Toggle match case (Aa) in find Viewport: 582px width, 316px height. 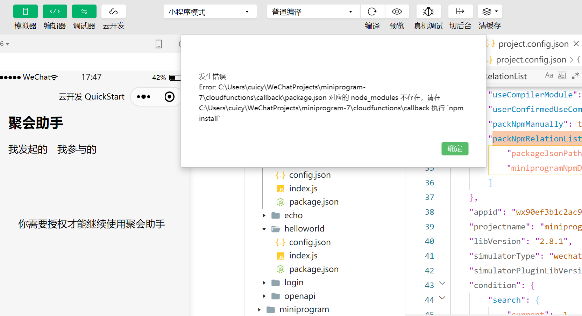549,75
